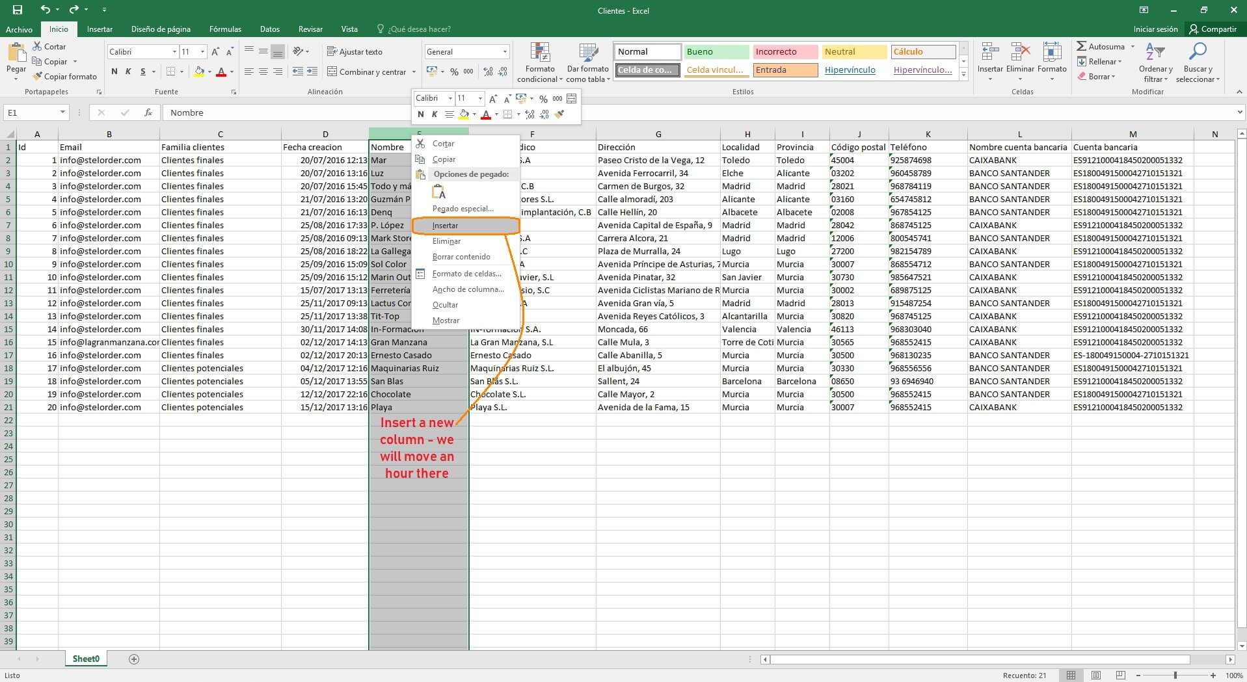The height and width of the screenshot is (682, 1247).
Task: Toggle bold N in ribbon font group
Action: click(114, 72)
